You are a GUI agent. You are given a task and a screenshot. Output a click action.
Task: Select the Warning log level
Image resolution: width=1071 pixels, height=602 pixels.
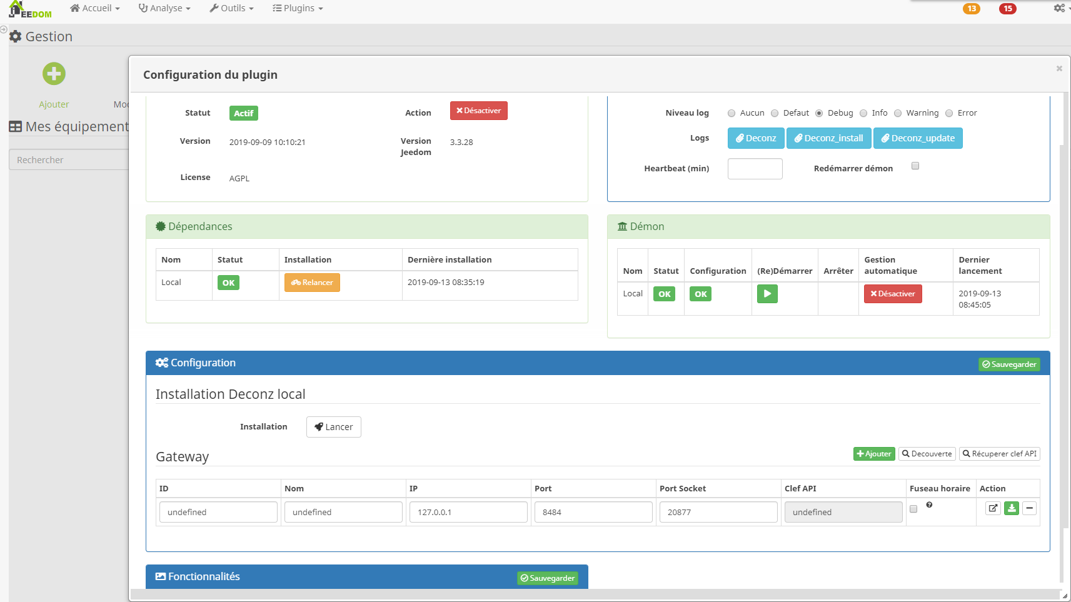click(x=898, y=113)
